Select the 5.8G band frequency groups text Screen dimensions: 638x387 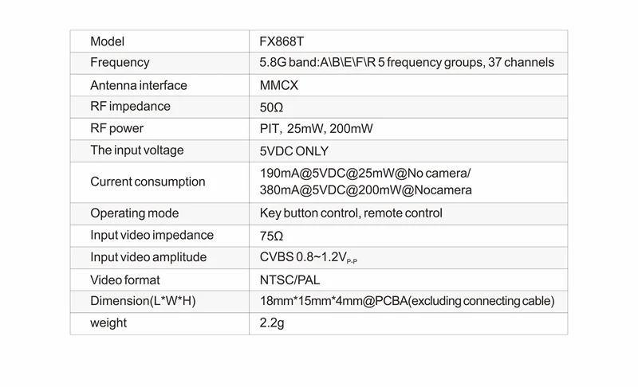407,63
